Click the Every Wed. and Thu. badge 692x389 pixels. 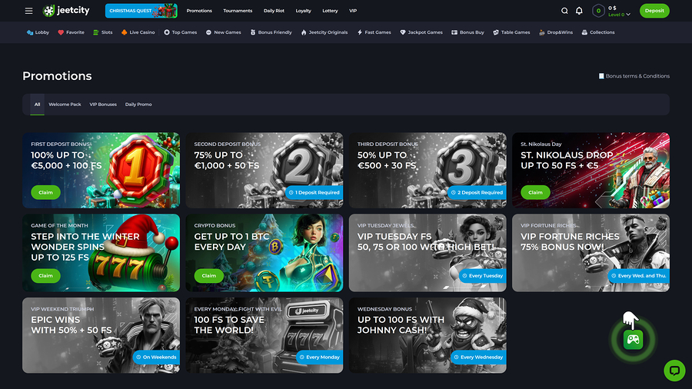(639, 276)
